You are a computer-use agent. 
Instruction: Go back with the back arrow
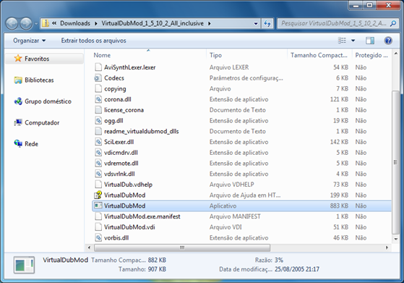pyautogui.click(x=12, y=24)
